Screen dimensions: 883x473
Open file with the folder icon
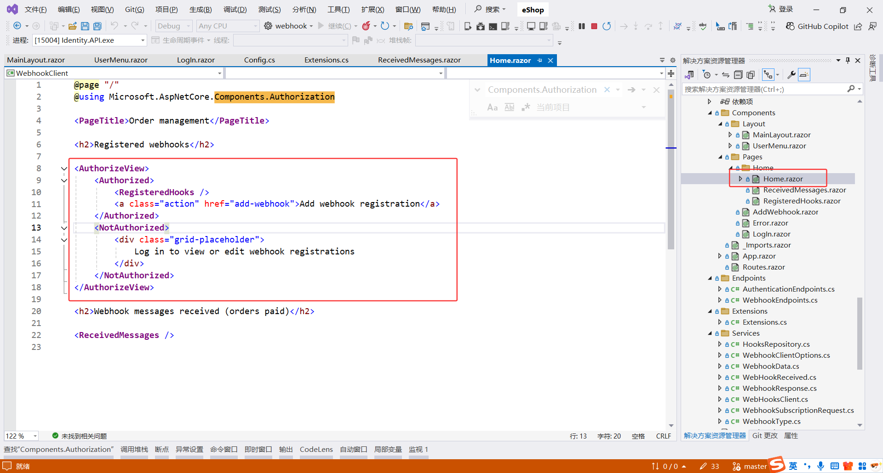coord(72,26)
